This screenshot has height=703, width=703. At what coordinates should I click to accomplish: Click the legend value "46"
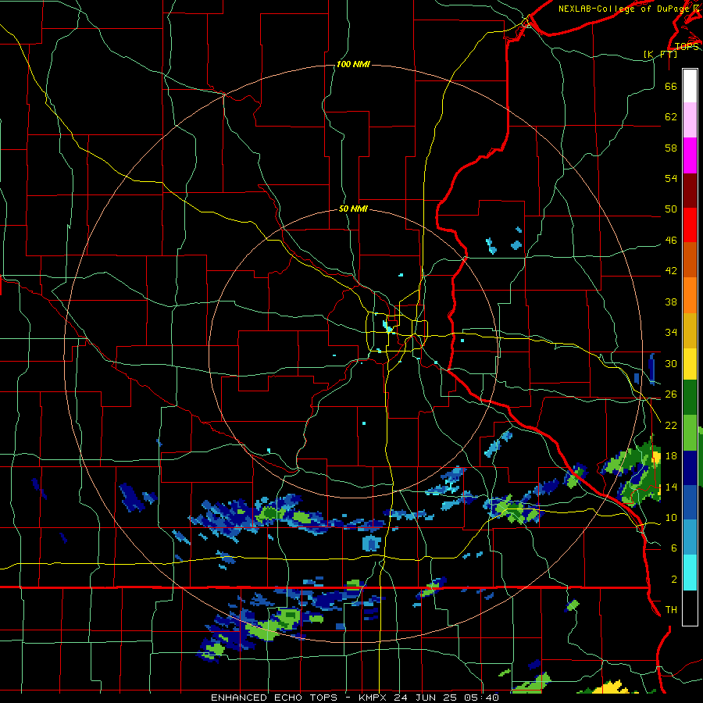pos(671,241)
